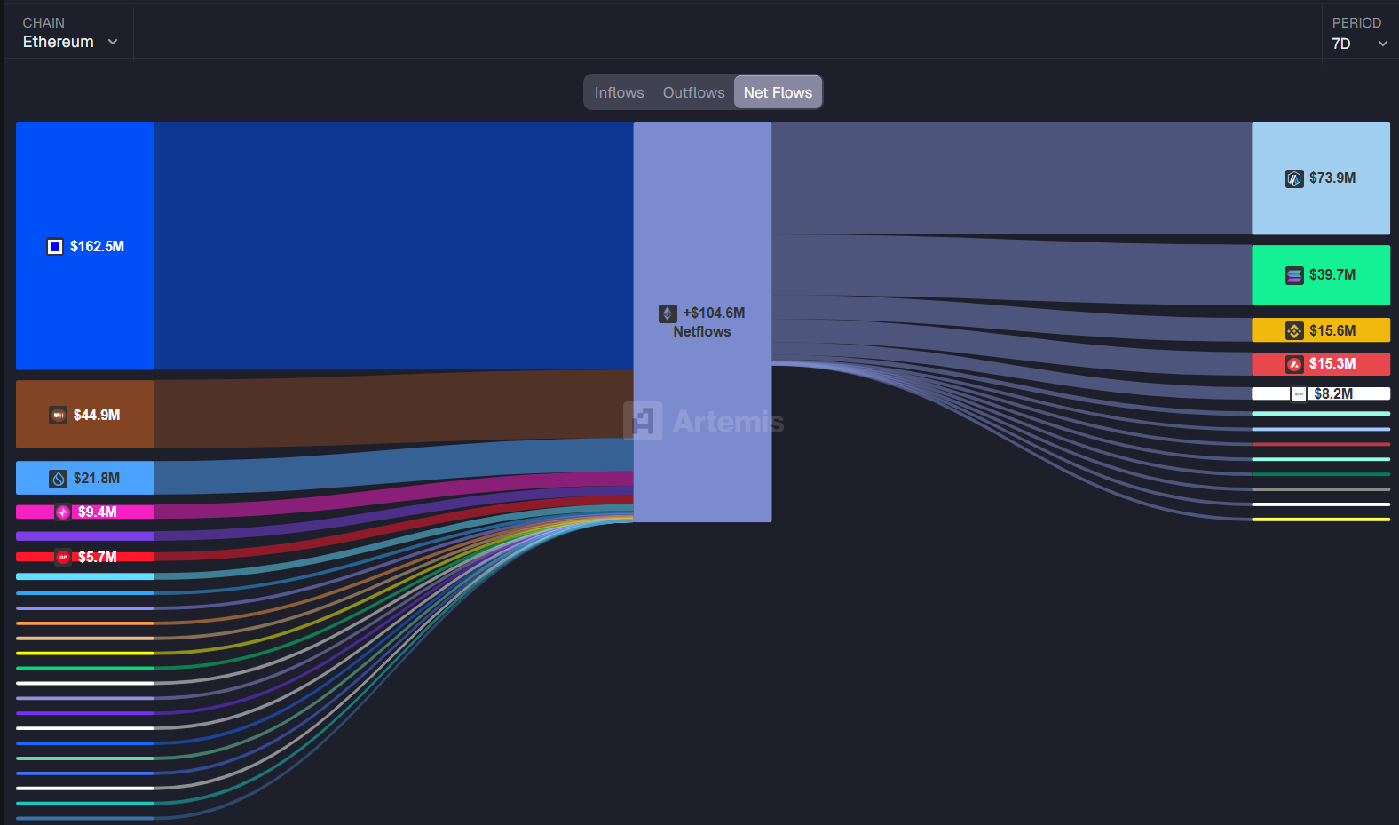Click the brown flow from $44.9M node
The height and width of the screenshot is (825, 1399).
(x=393, y=410)
